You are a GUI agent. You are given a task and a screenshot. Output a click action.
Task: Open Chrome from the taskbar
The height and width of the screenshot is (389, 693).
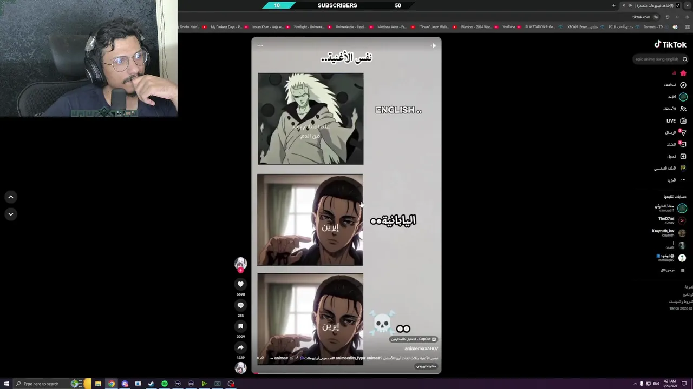(x=112, y=384)
